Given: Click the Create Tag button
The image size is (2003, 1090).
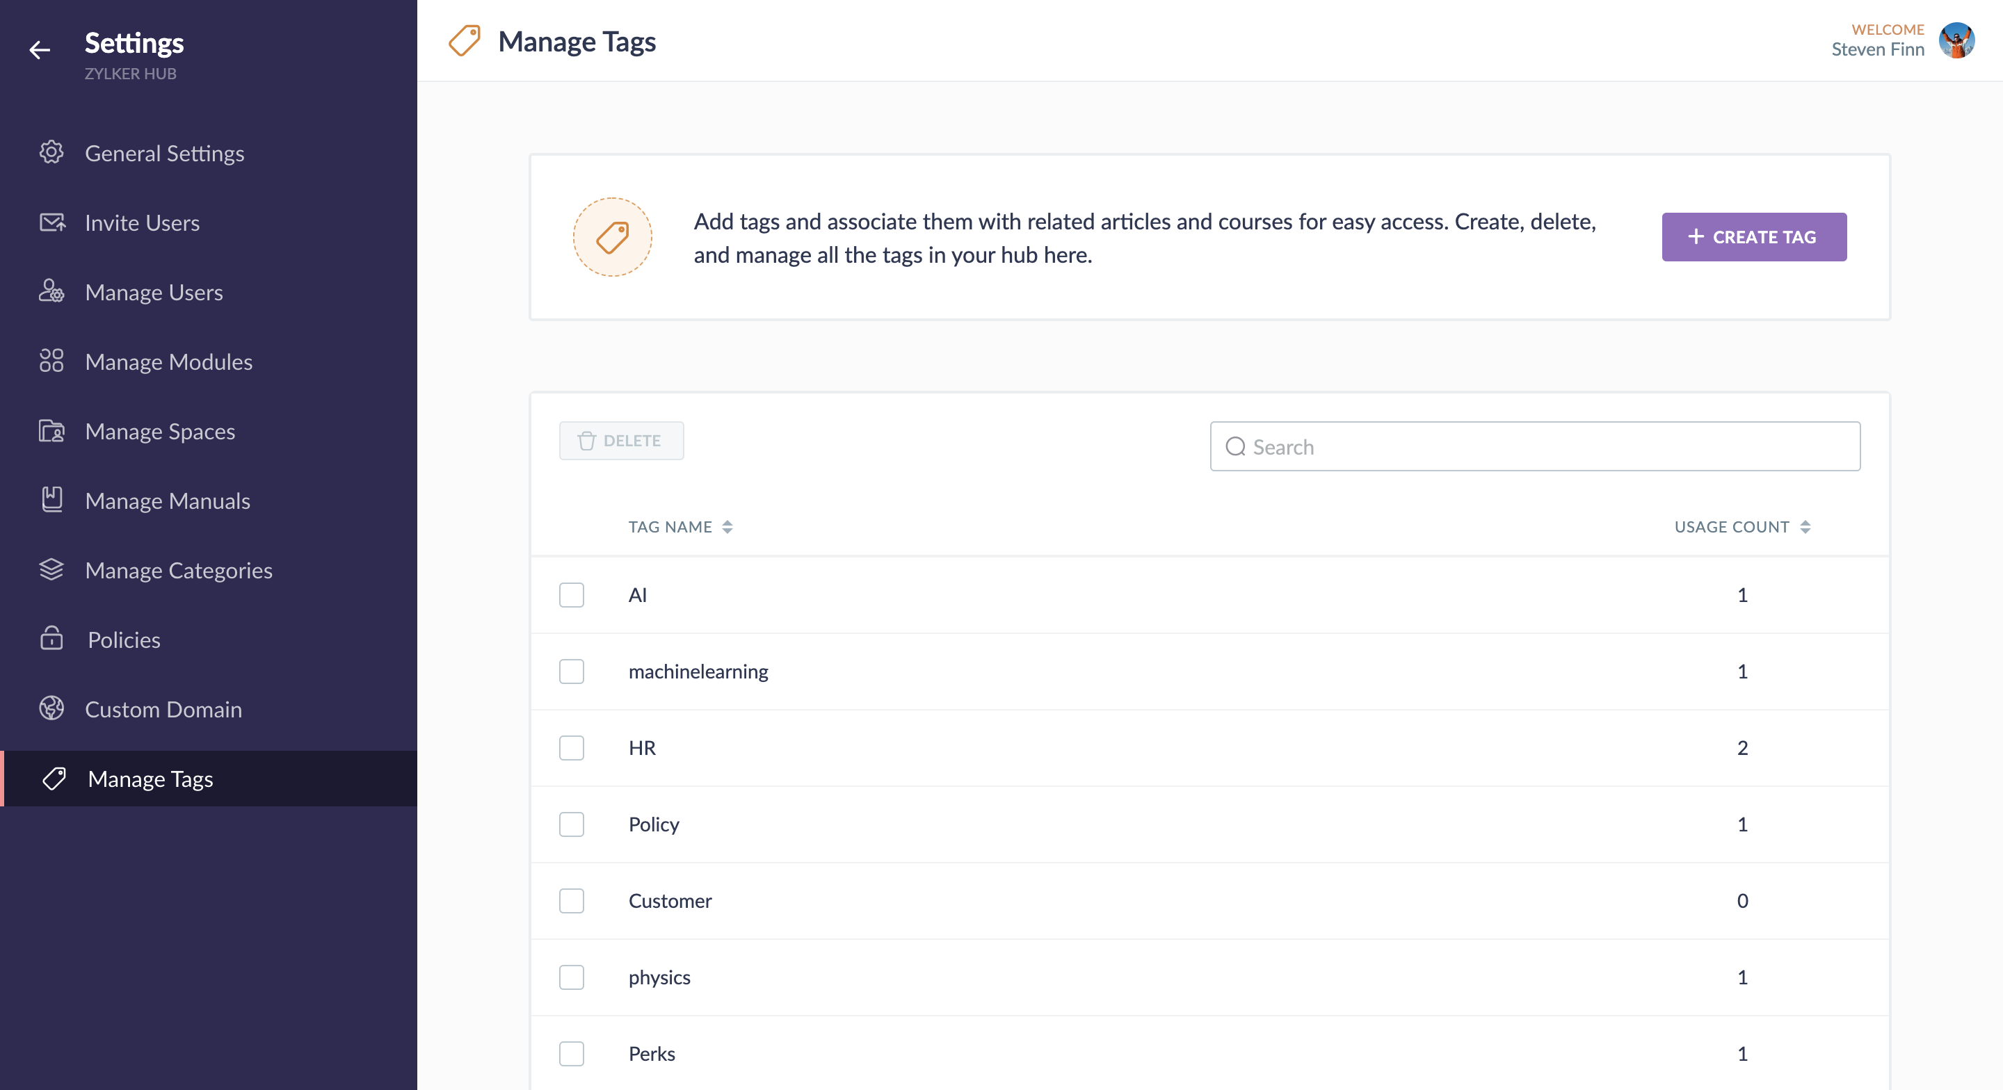Looking at the screenshot, I should 1753,237.
